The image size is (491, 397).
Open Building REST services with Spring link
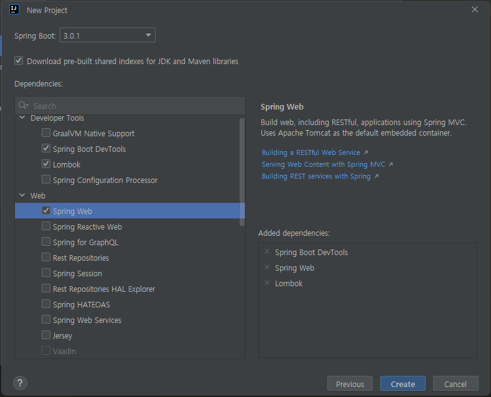pos(316,176)
